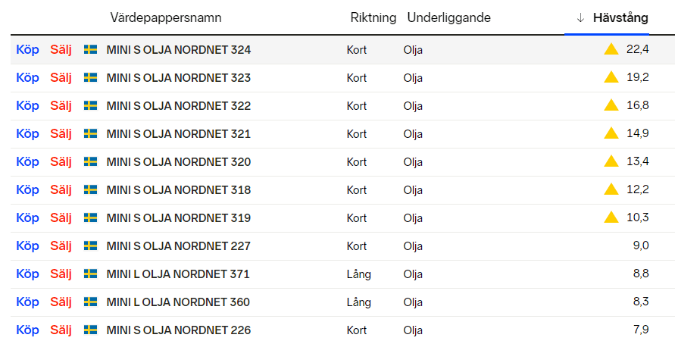Sort by Hävstång column arrow
The width and height of the screenshot is (675, 344).
click(x=580, y=17)
